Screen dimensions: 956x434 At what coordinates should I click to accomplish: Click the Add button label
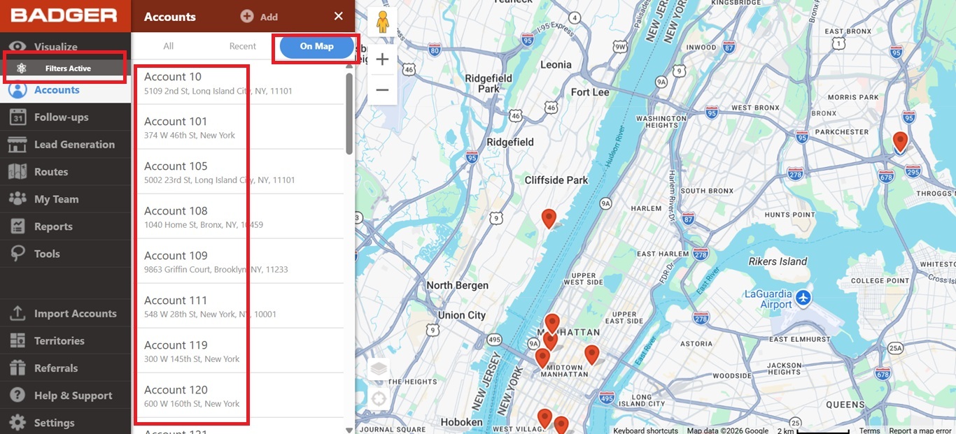[x=269, y=17]
